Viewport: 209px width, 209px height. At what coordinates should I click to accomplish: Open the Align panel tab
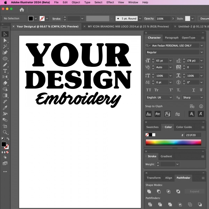[169, 178]
